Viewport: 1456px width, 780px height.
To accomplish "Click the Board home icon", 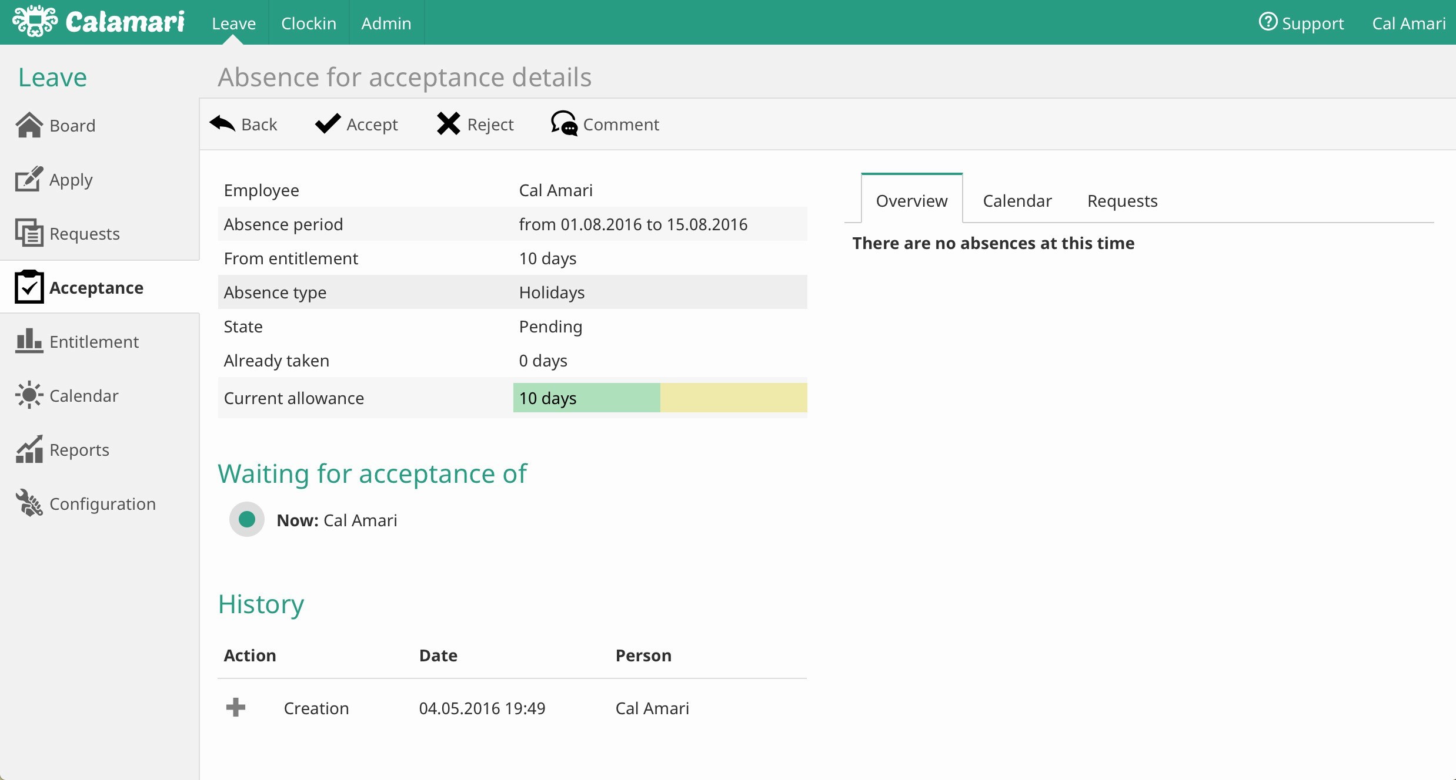I will tap(29, 125).
